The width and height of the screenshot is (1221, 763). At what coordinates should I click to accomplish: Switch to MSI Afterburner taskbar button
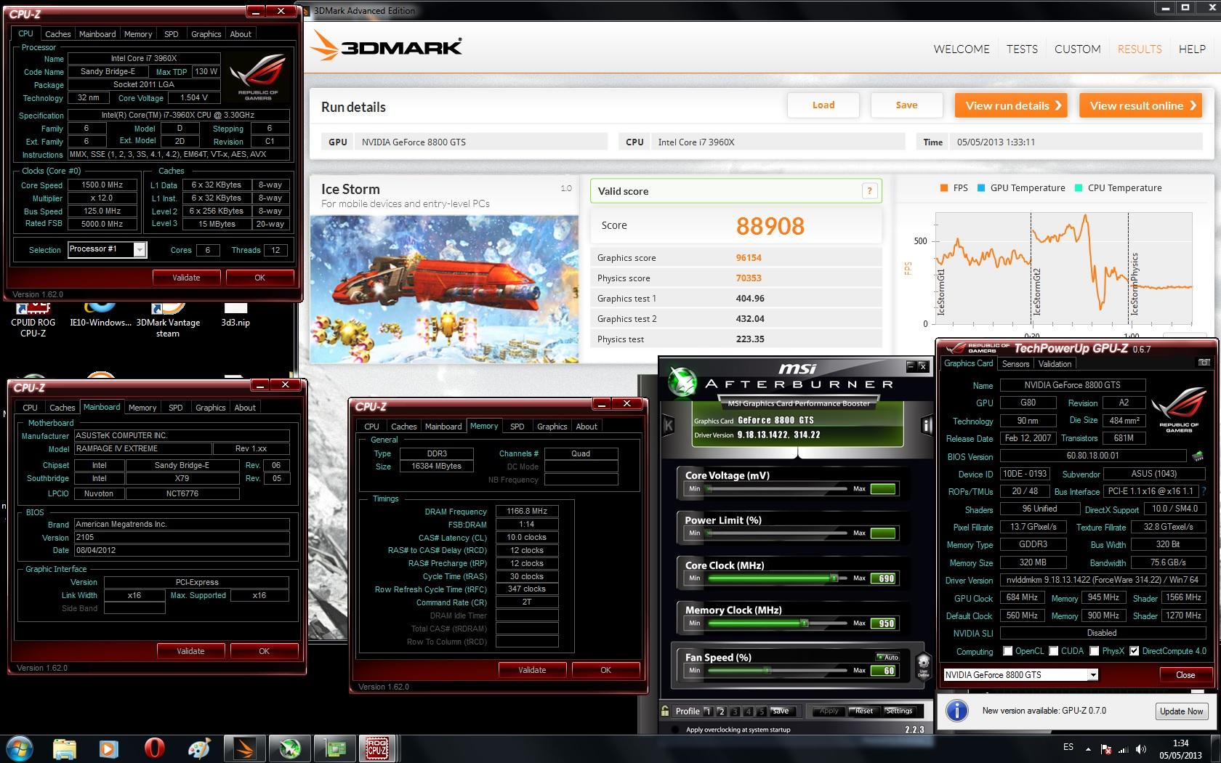[x=290, y=748]
